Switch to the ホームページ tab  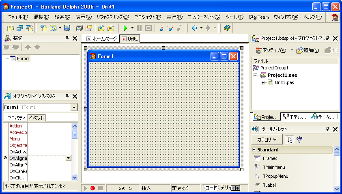(102, 39)
